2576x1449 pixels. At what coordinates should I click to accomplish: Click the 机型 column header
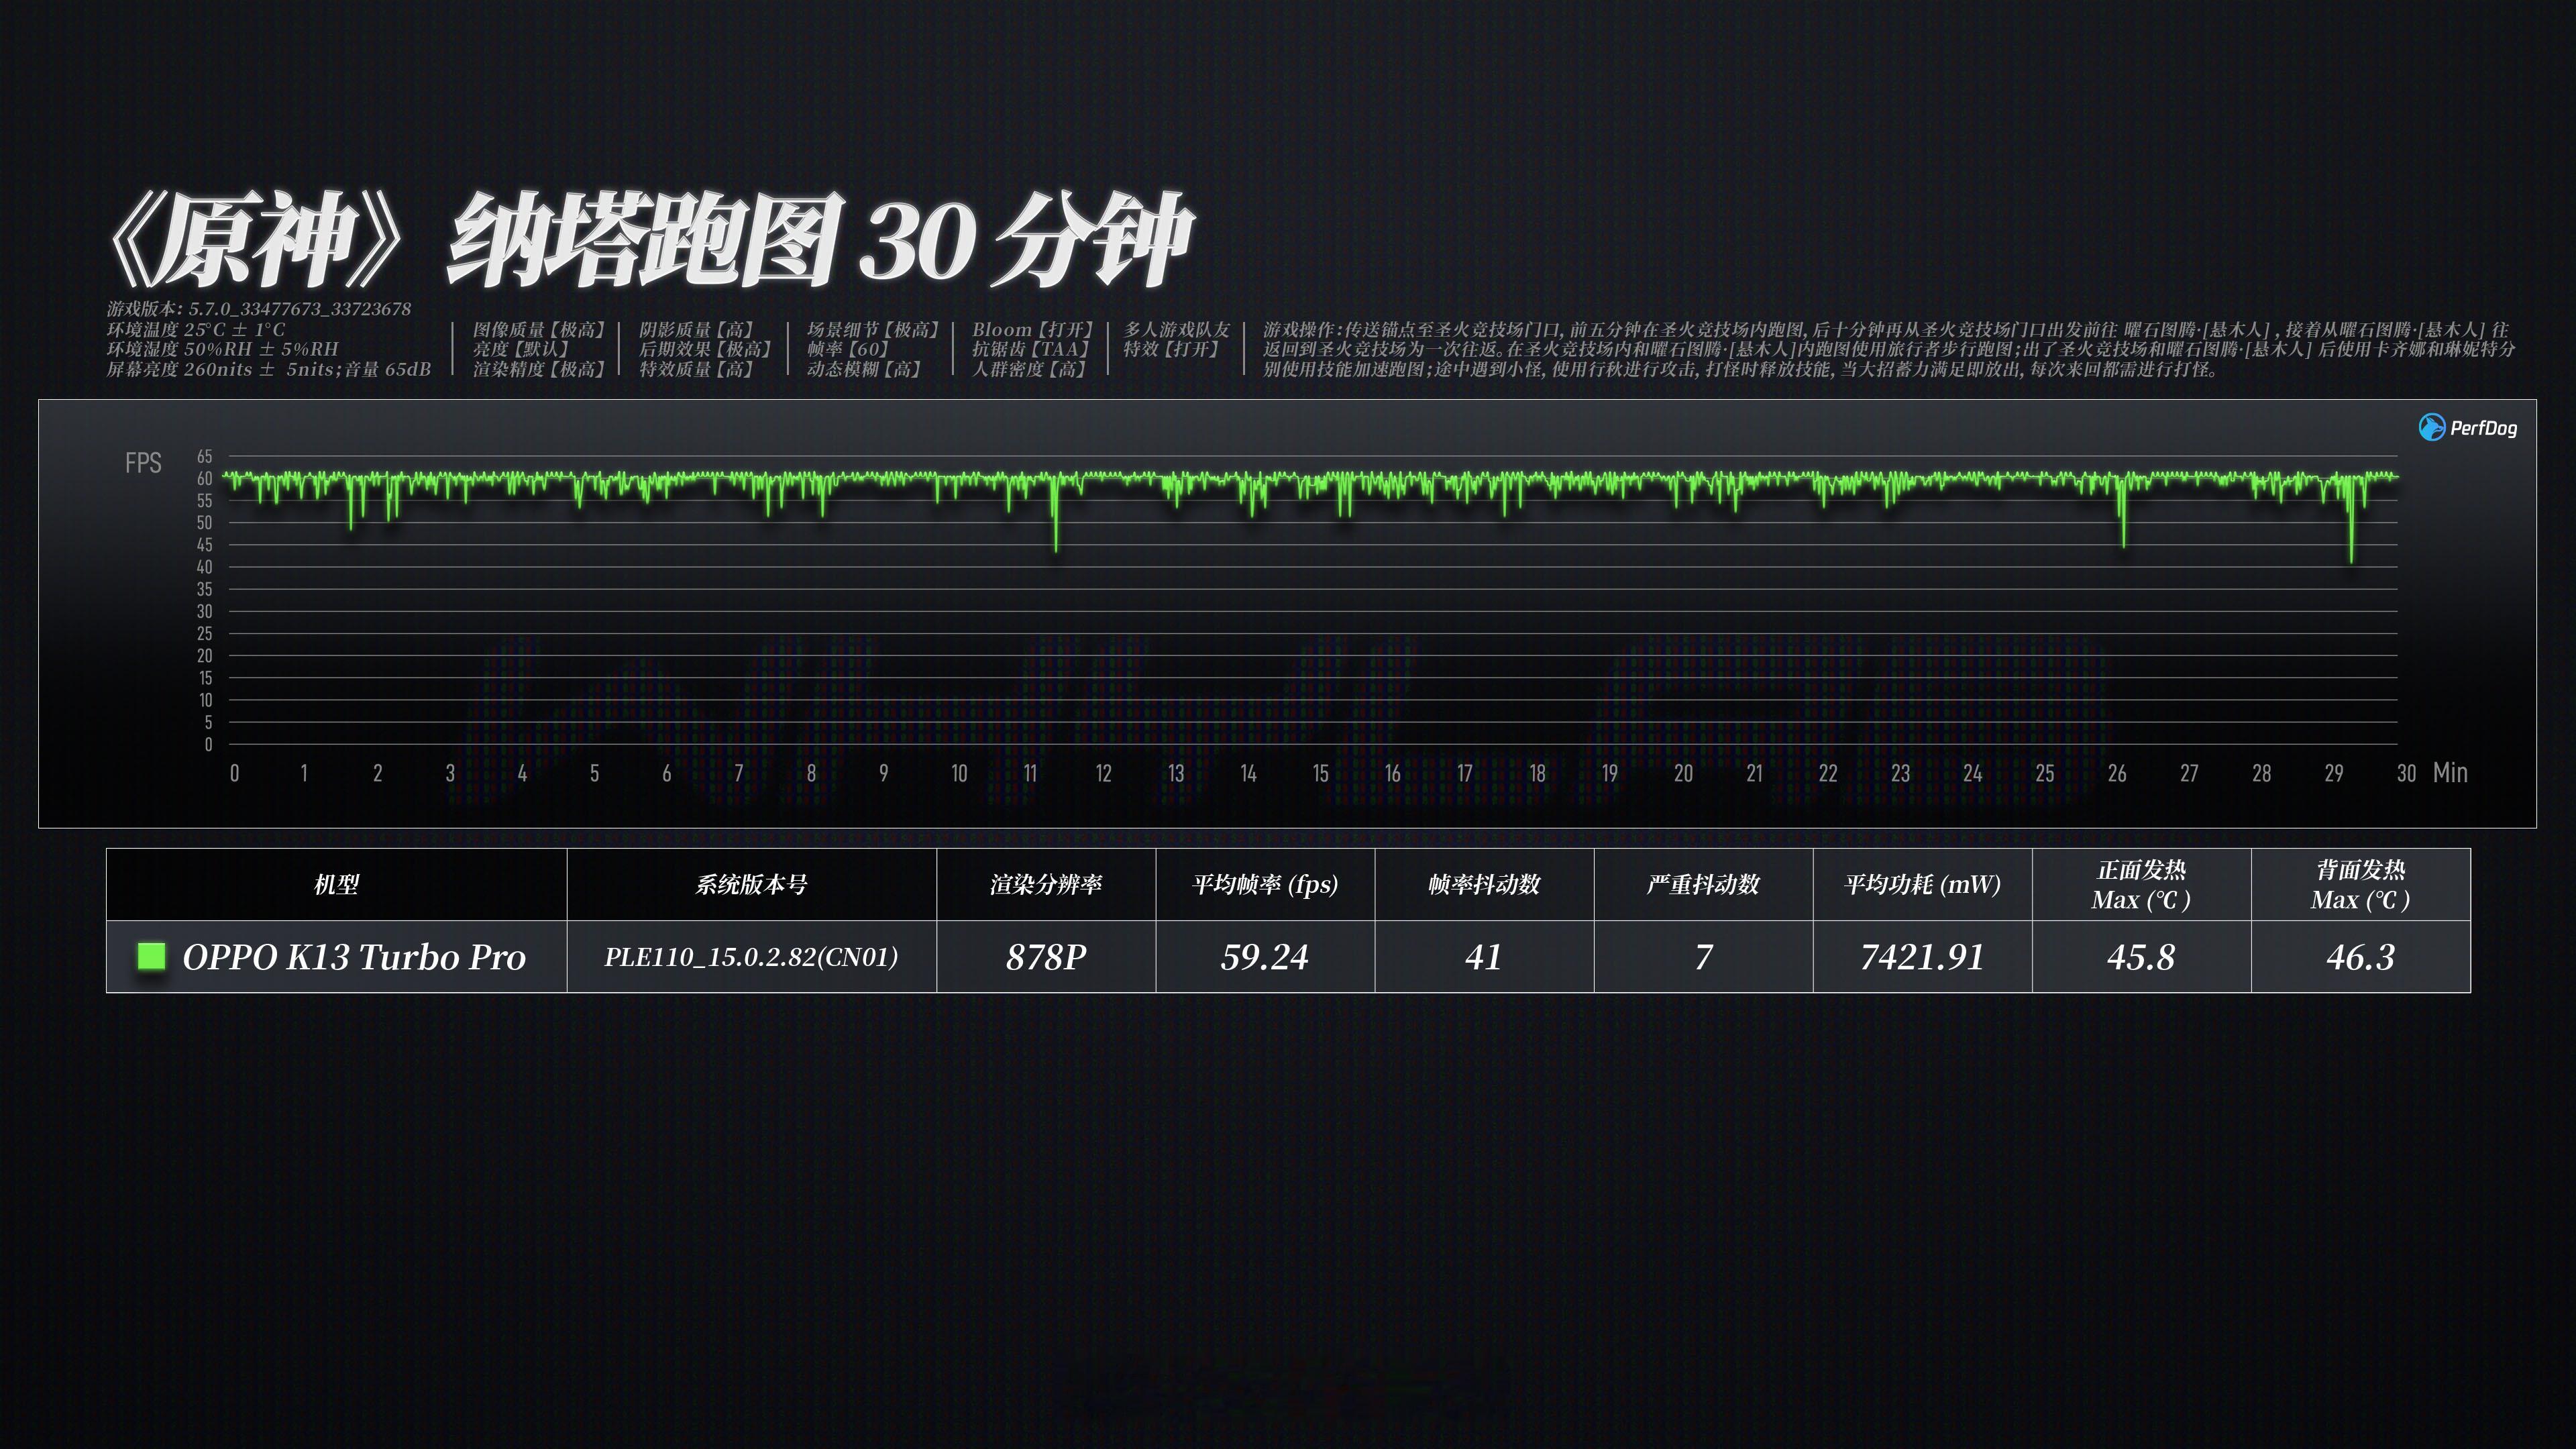[336, 884]
